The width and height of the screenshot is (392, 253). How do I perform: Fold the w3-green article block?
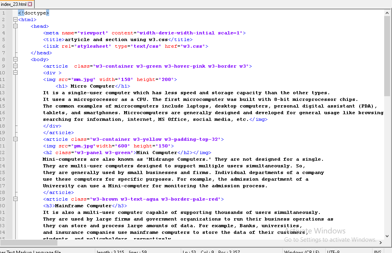[15, 66]
